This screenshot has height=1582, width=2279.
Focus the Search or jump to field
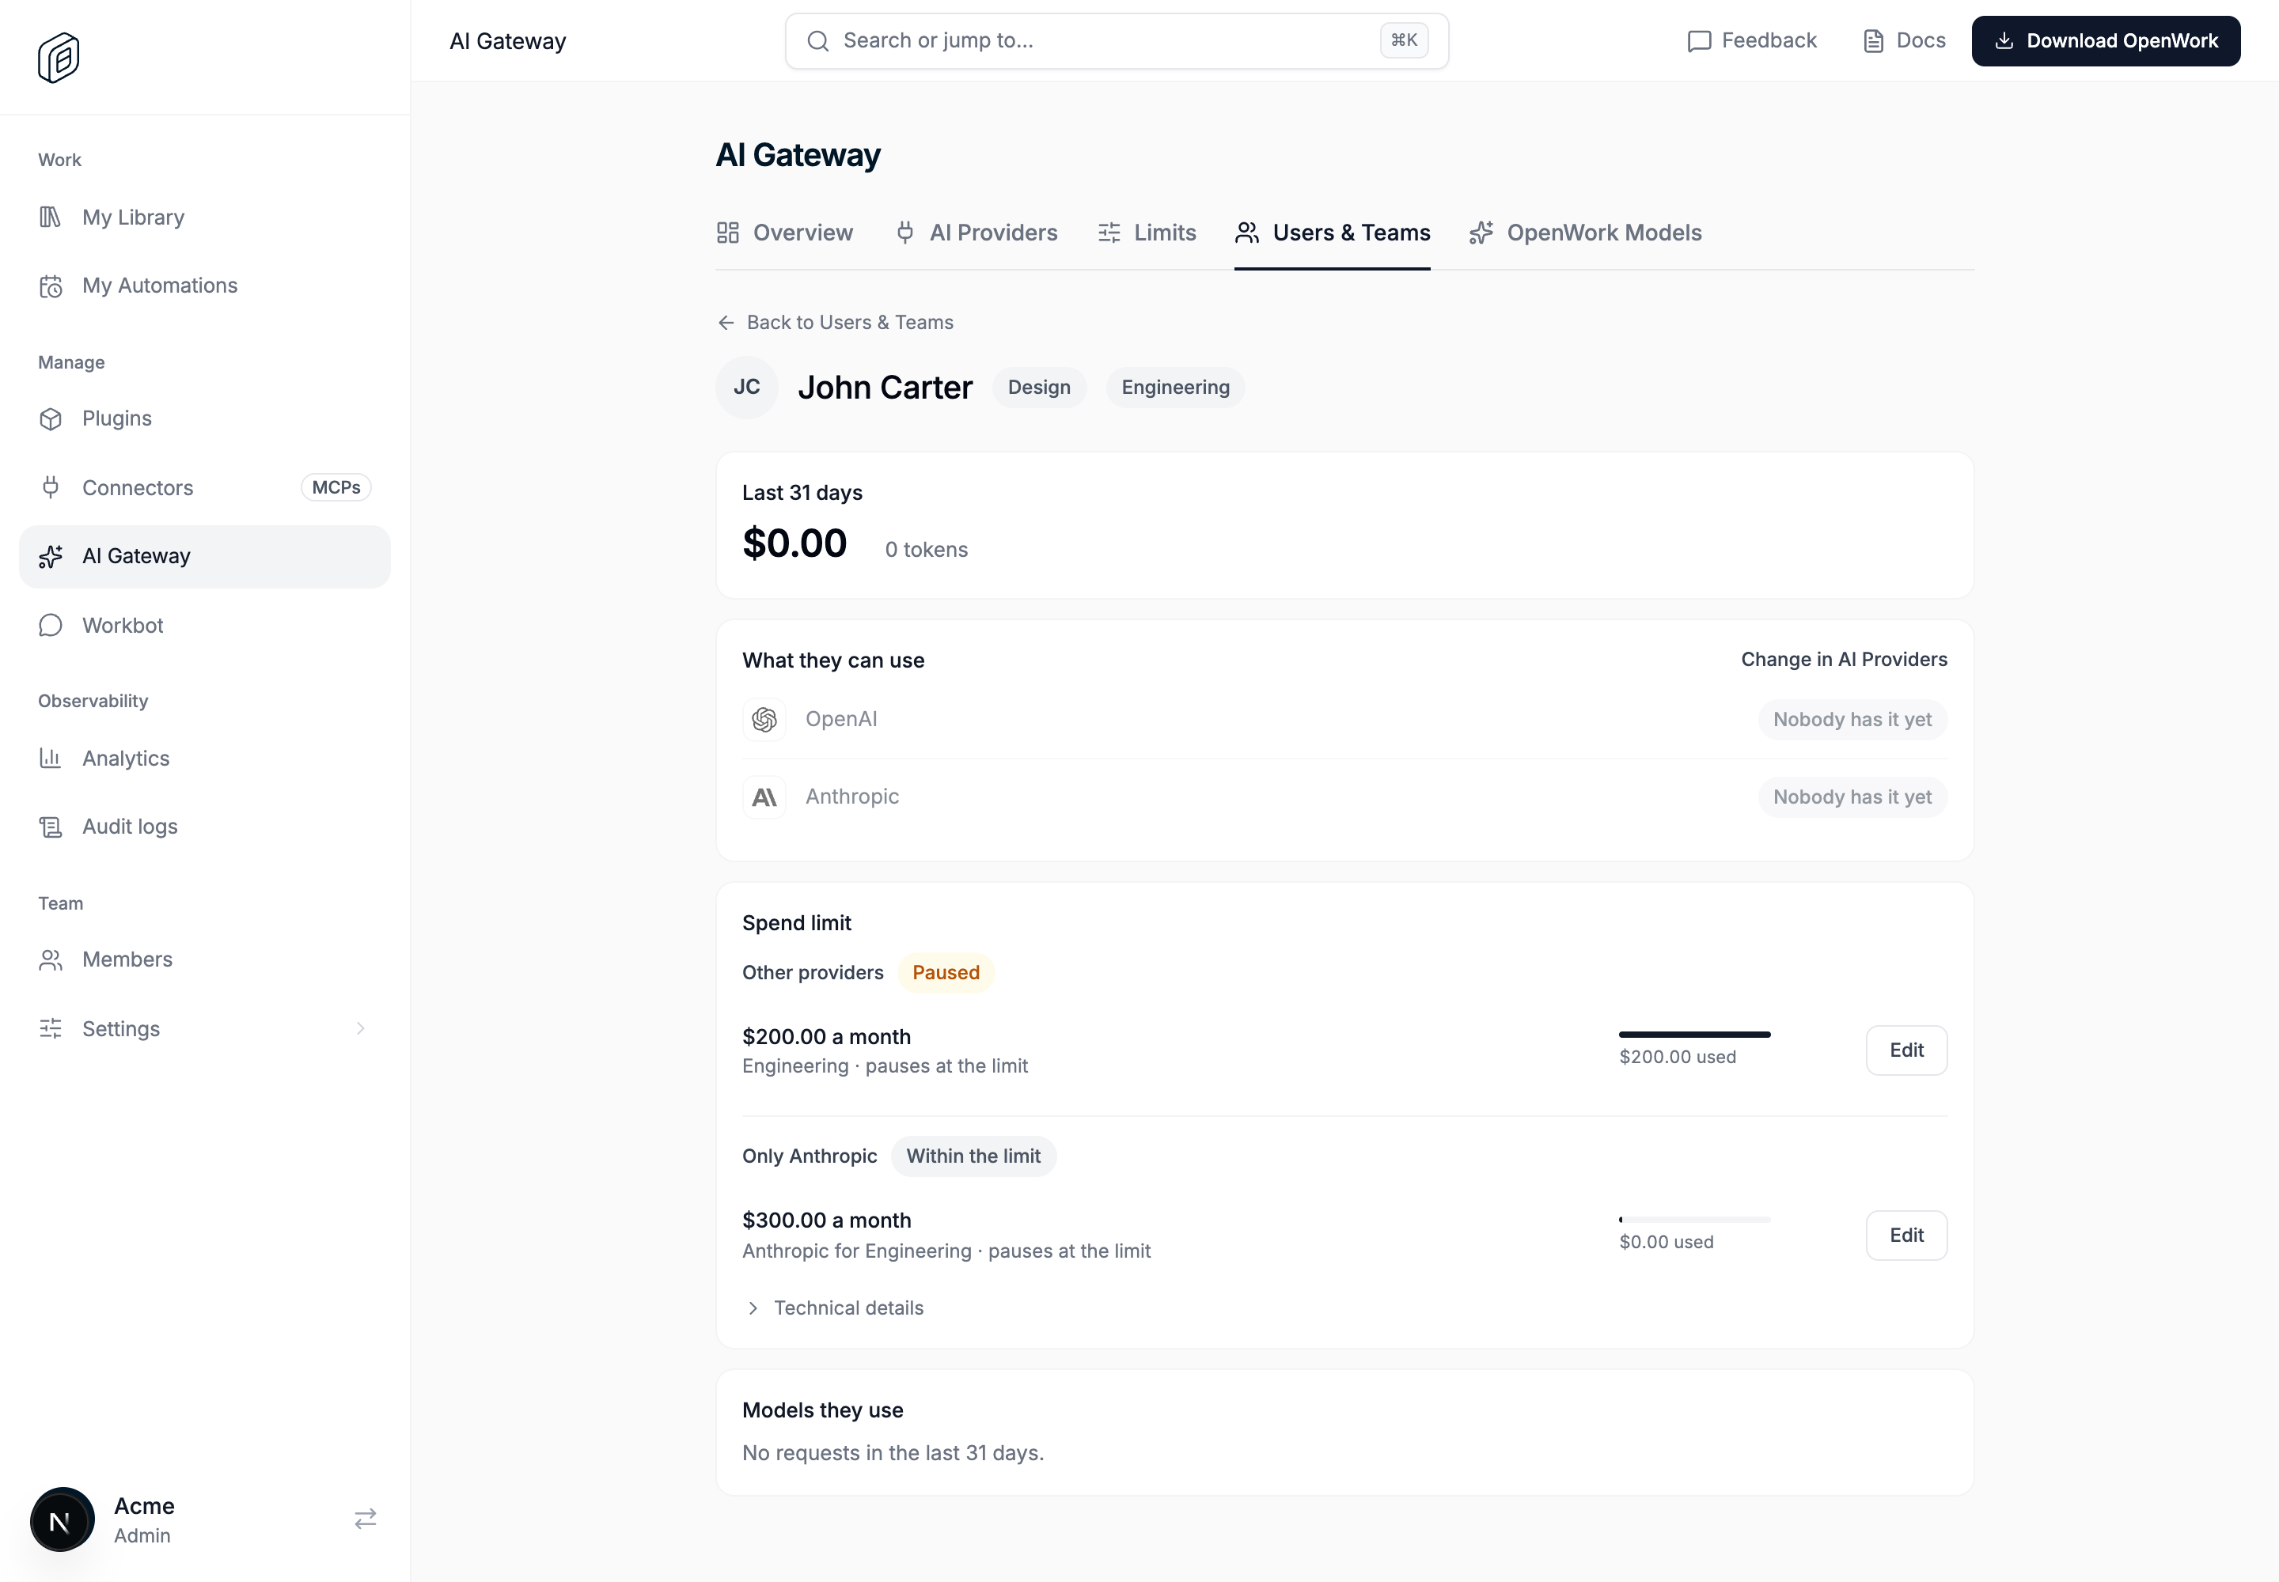point(1117,40)
